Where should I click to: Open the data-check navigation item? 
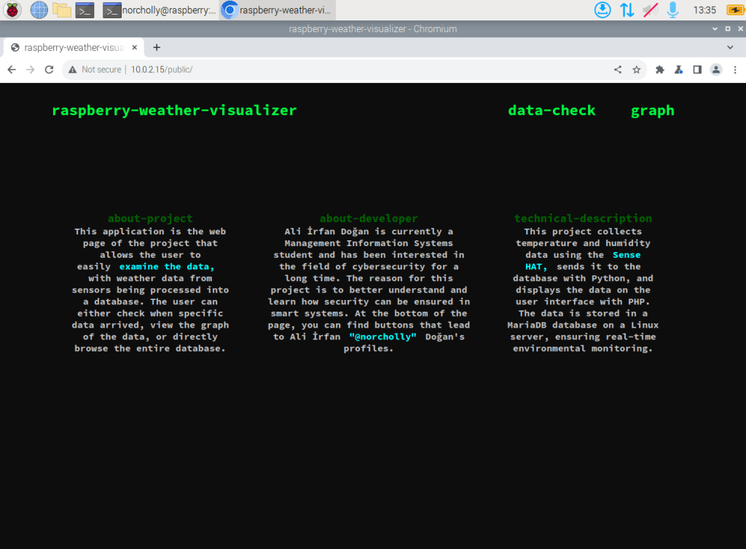551,111
